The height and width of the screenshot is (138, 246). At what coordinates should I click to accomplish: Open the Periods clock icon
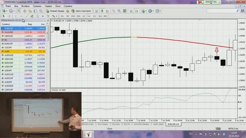(150, 11)
